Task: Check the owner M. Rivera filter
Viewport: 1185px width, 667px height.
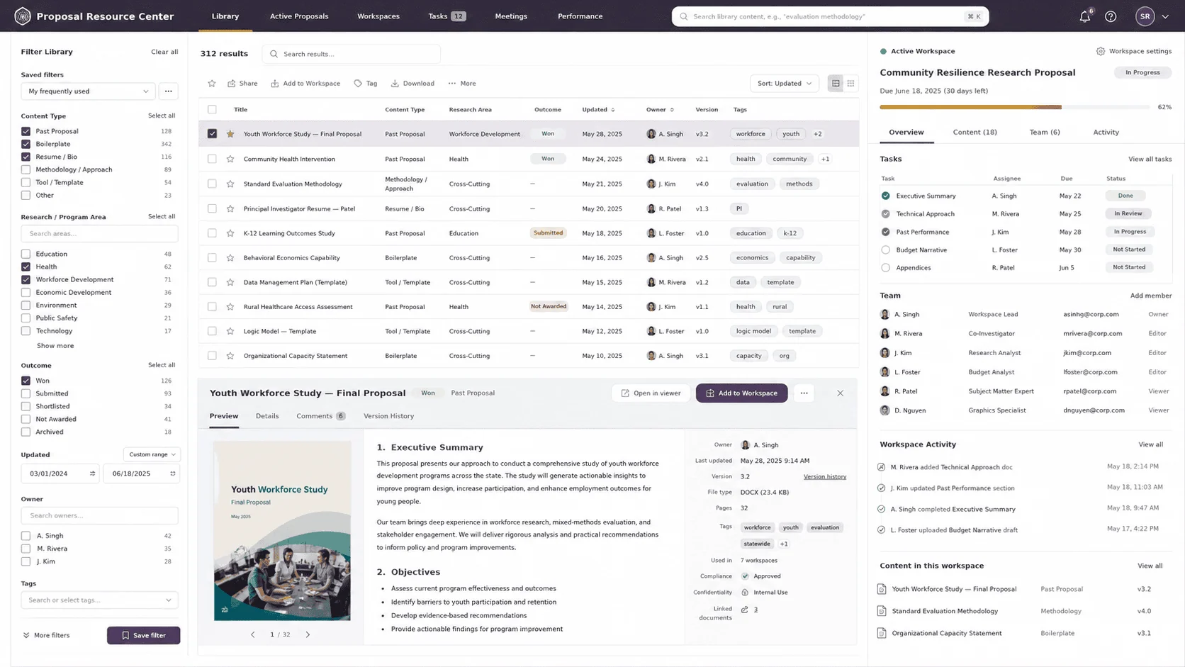Action: 26,549
